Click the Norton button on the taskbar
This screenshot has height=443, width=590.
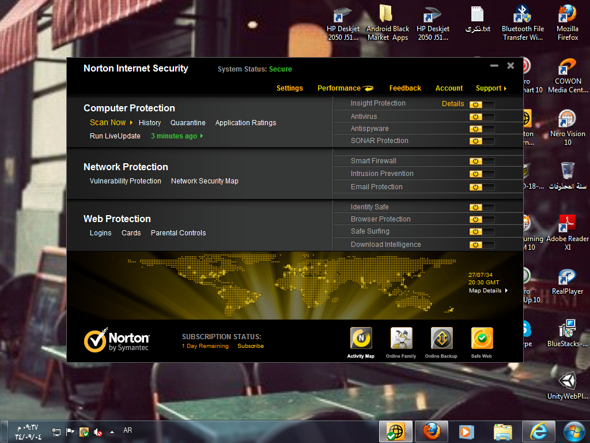click(x=395, y=431)
